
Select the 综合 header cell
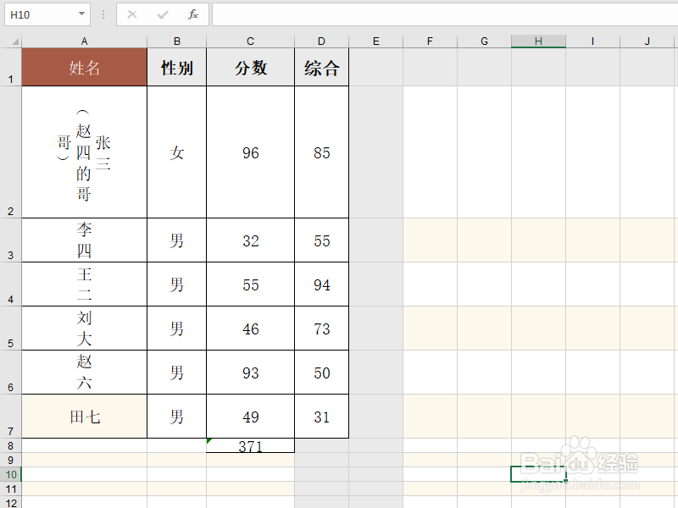321,68
